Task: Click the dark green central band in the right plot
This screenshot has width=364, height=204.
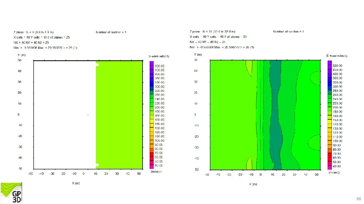Action: (x=276, y=114)
